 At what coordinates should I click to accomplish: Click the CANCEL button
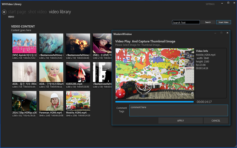[x=216, y=121]
